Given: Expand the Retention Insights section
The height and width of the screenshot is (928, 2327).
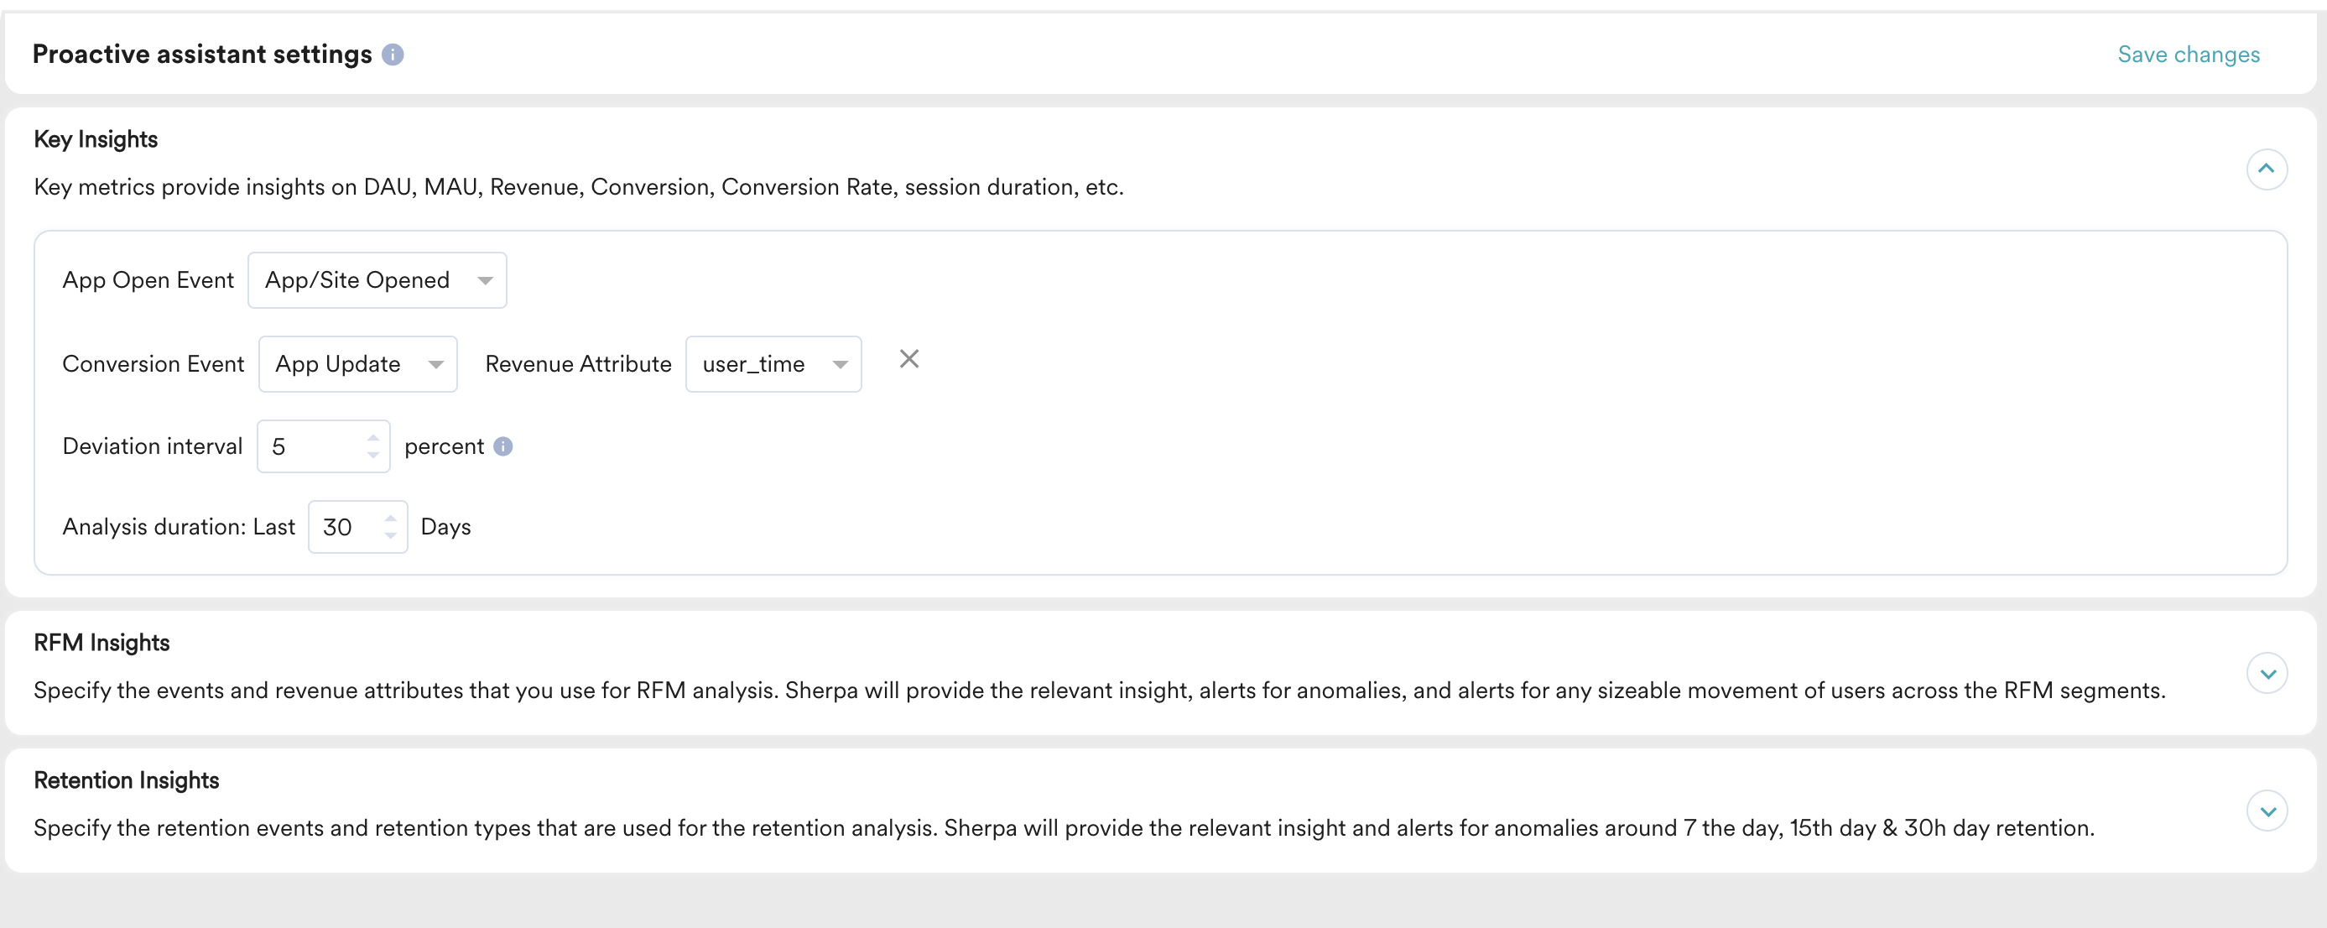Looking at the screenshot, I should point(2266,811).
